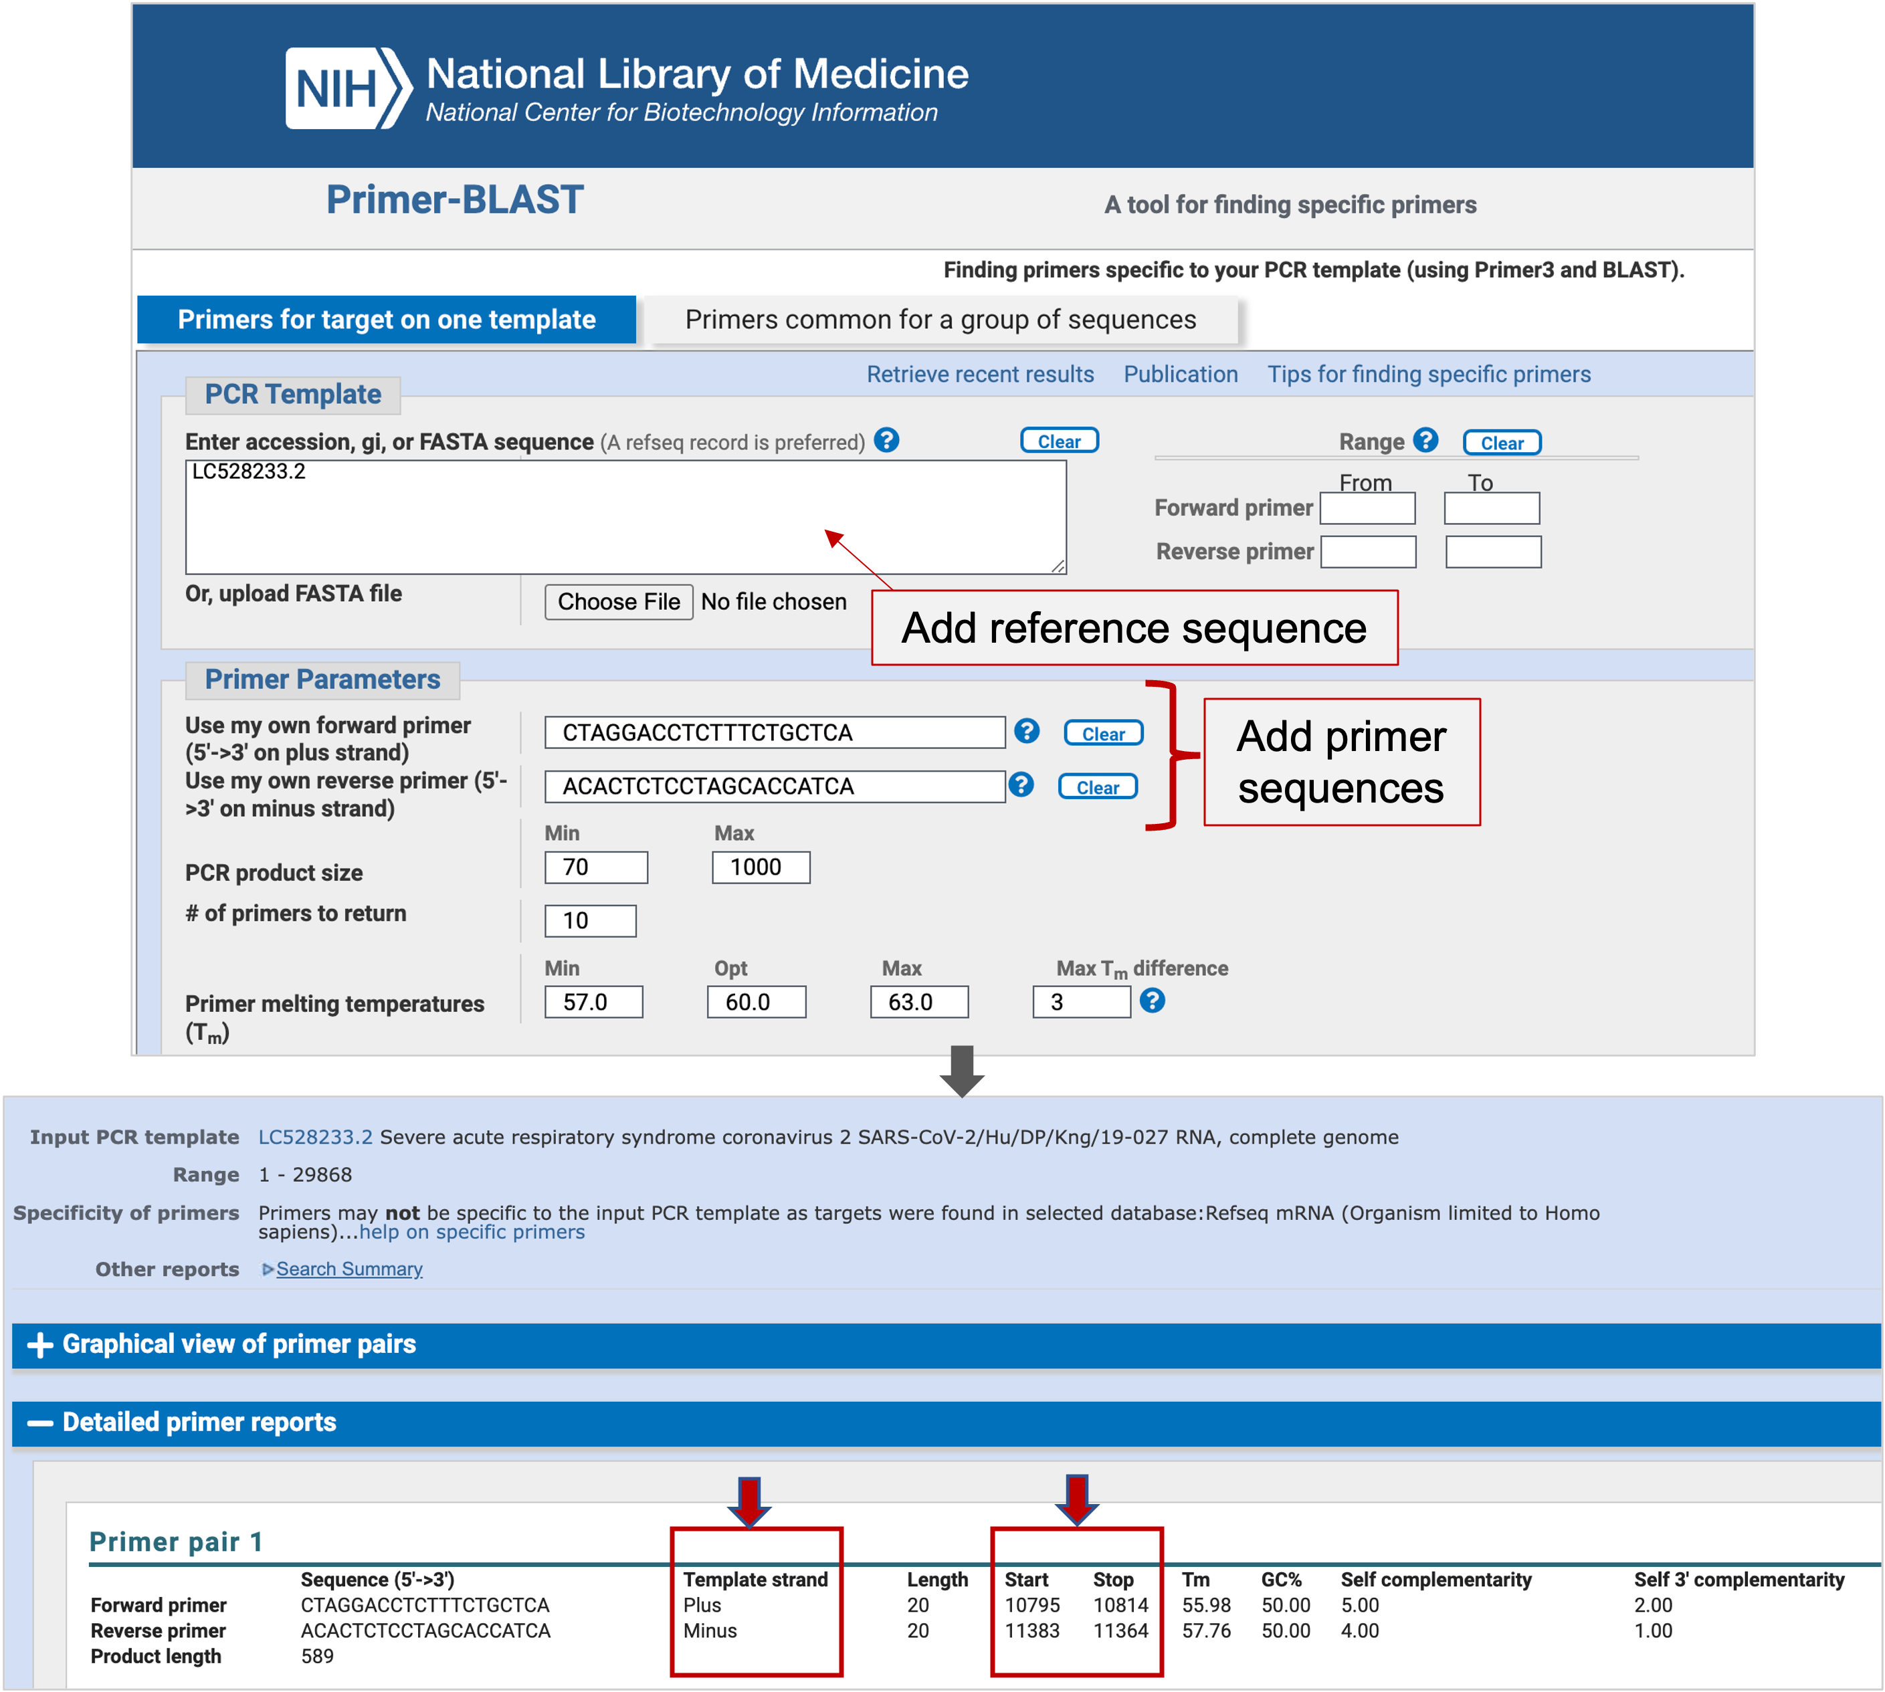
Task: Expand the Search Summary report
Action: [x=349, y=1269]
